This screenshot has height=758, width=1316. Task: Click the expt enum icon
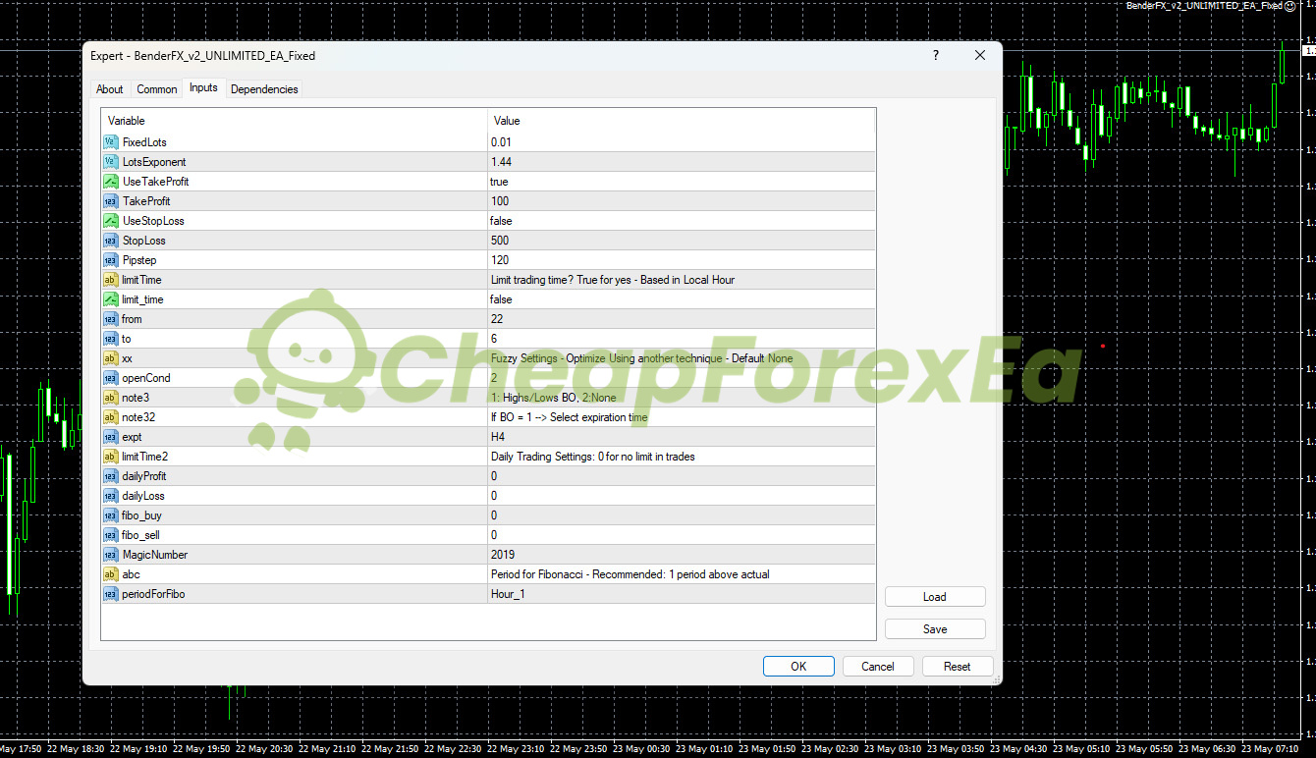(110, 437)
